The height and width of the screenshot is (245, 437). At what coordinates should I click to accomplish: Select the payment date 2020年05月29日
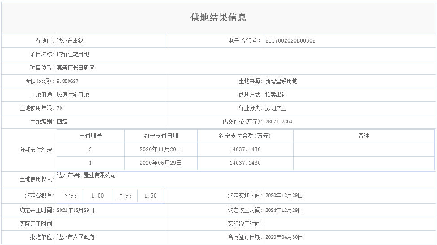pyautogui.click(x=160, y=163)
